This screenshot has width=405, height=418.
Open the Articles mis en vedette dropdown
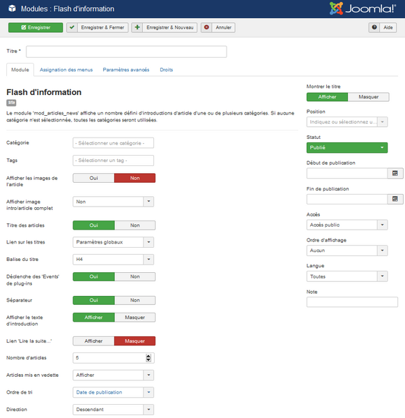coord(113,375)
